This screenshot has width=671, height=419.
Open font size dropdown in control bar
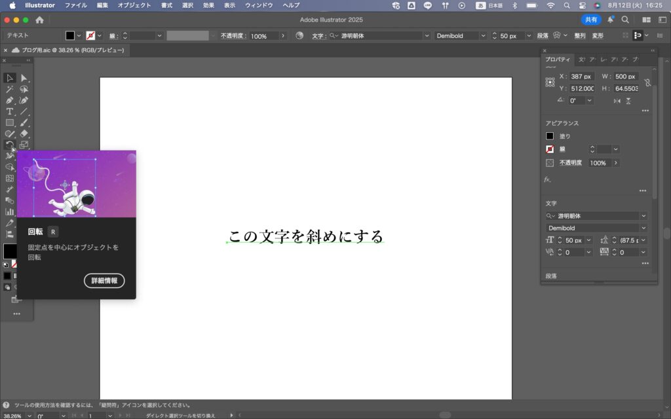[529, 35]
